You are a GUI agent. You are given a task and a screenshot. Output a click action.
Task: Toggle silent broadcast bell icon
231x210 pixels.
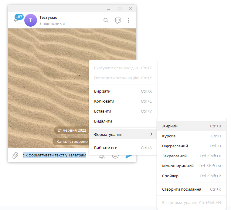102,156
